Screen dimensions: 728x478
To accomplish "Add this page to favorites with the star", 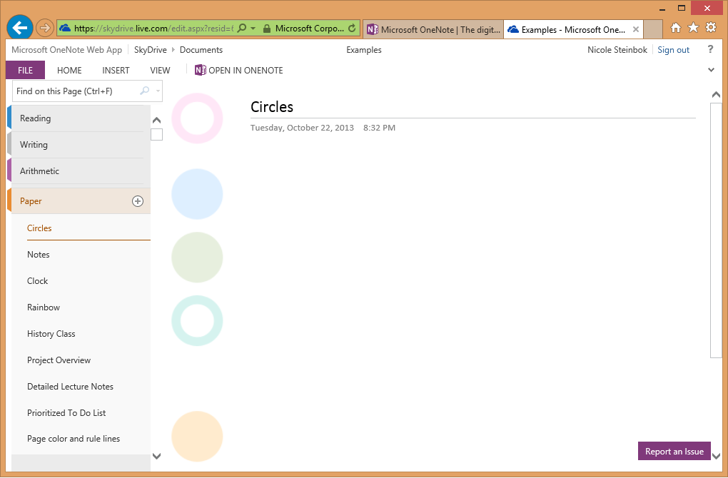I will coord(692,27).
